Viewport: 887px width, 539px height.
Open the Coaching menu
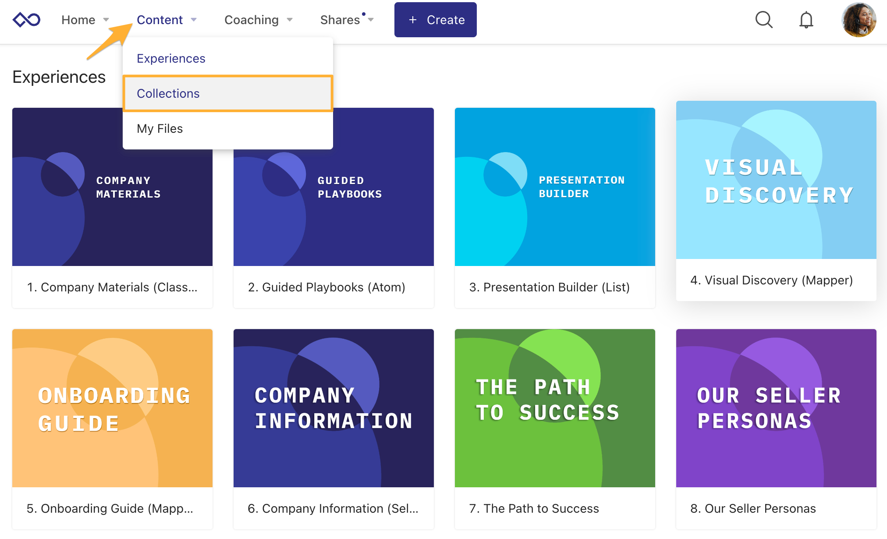tap(251, 20)
